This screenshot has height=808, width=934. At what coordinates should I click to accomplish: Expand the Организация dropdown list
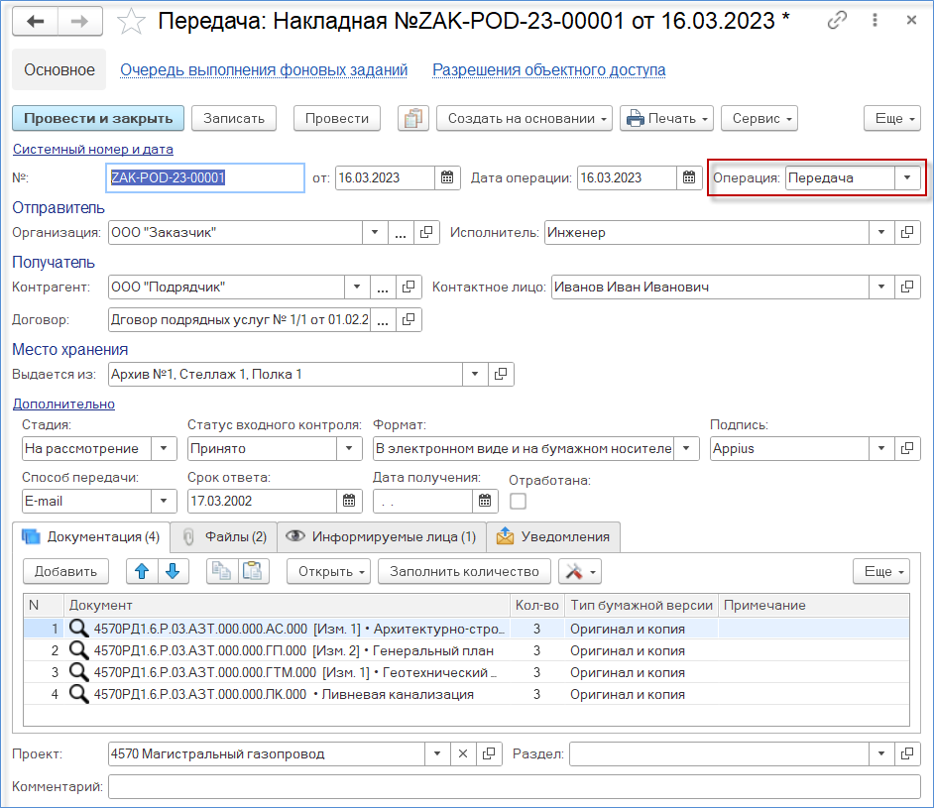(x=375, y=232)
